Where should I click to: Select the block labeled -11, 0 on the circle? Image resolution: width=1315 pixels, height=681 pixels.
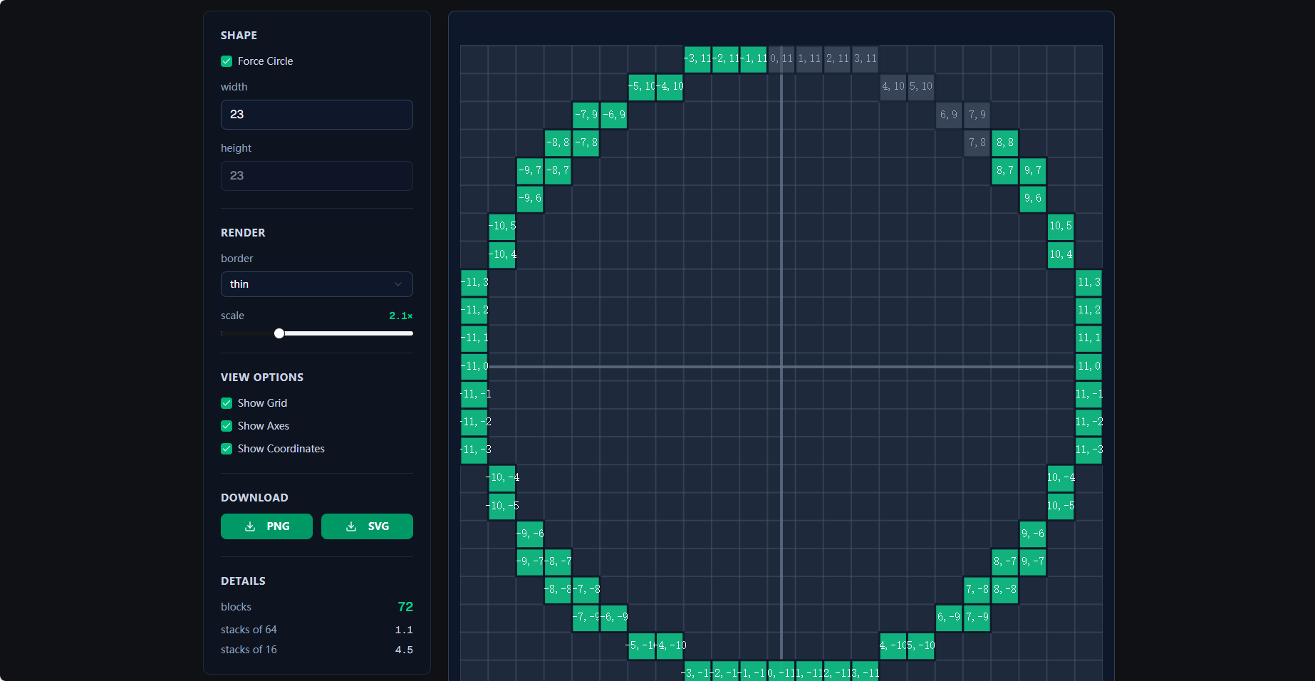(474, 366)
